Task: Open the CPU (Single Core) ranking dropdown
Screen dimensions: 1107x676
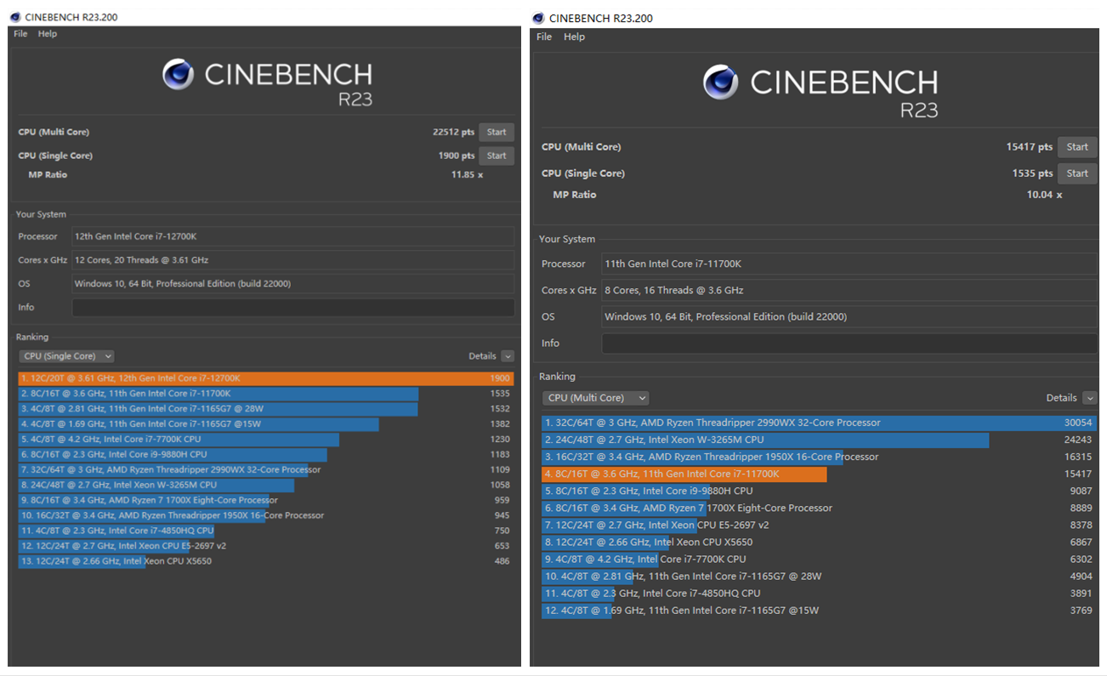Action: (x=66, y=356)
